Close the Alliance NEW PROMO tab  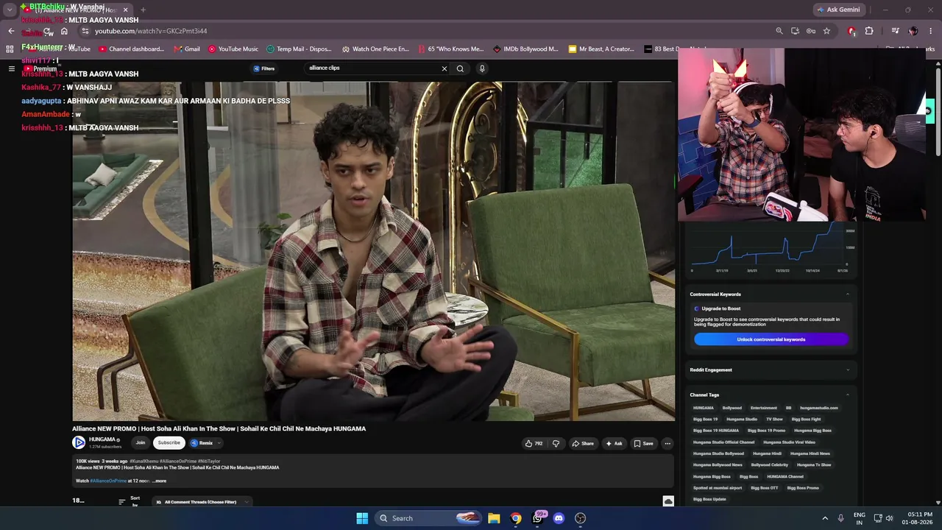(125, 10)
